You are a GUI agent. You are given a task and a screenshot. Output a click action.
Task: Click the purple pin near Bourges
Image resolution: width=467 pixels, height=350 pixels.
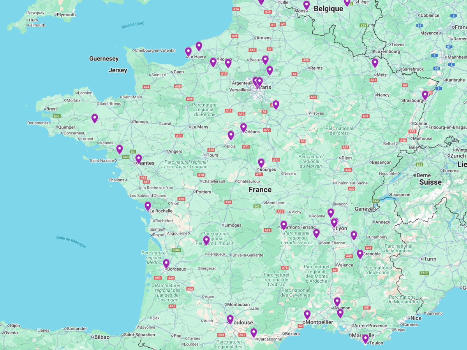click(261, 163)
